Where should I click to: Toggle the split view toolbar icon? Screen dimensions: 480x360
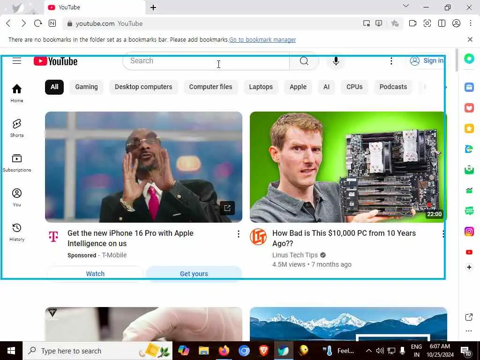click(x=442, y=23)
